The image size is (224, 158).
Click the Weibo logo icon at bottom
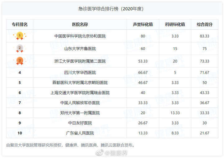click(100, 153)
